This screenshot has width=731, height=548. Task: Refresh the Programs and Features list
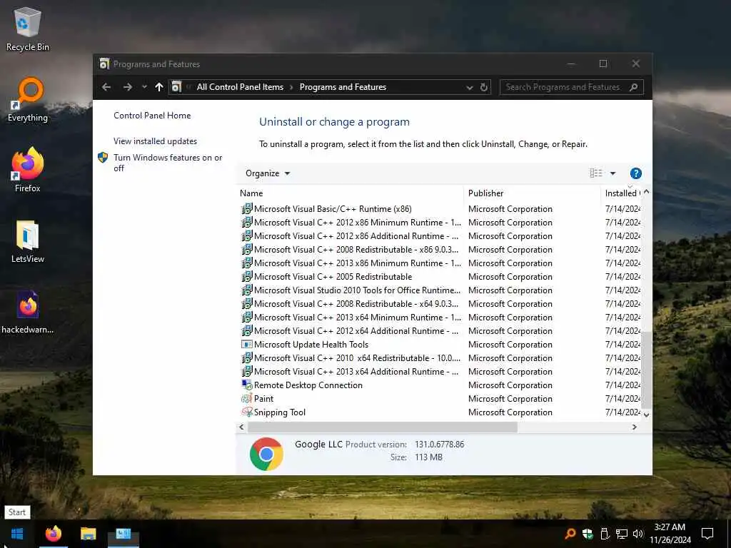(x=484, y=87)
